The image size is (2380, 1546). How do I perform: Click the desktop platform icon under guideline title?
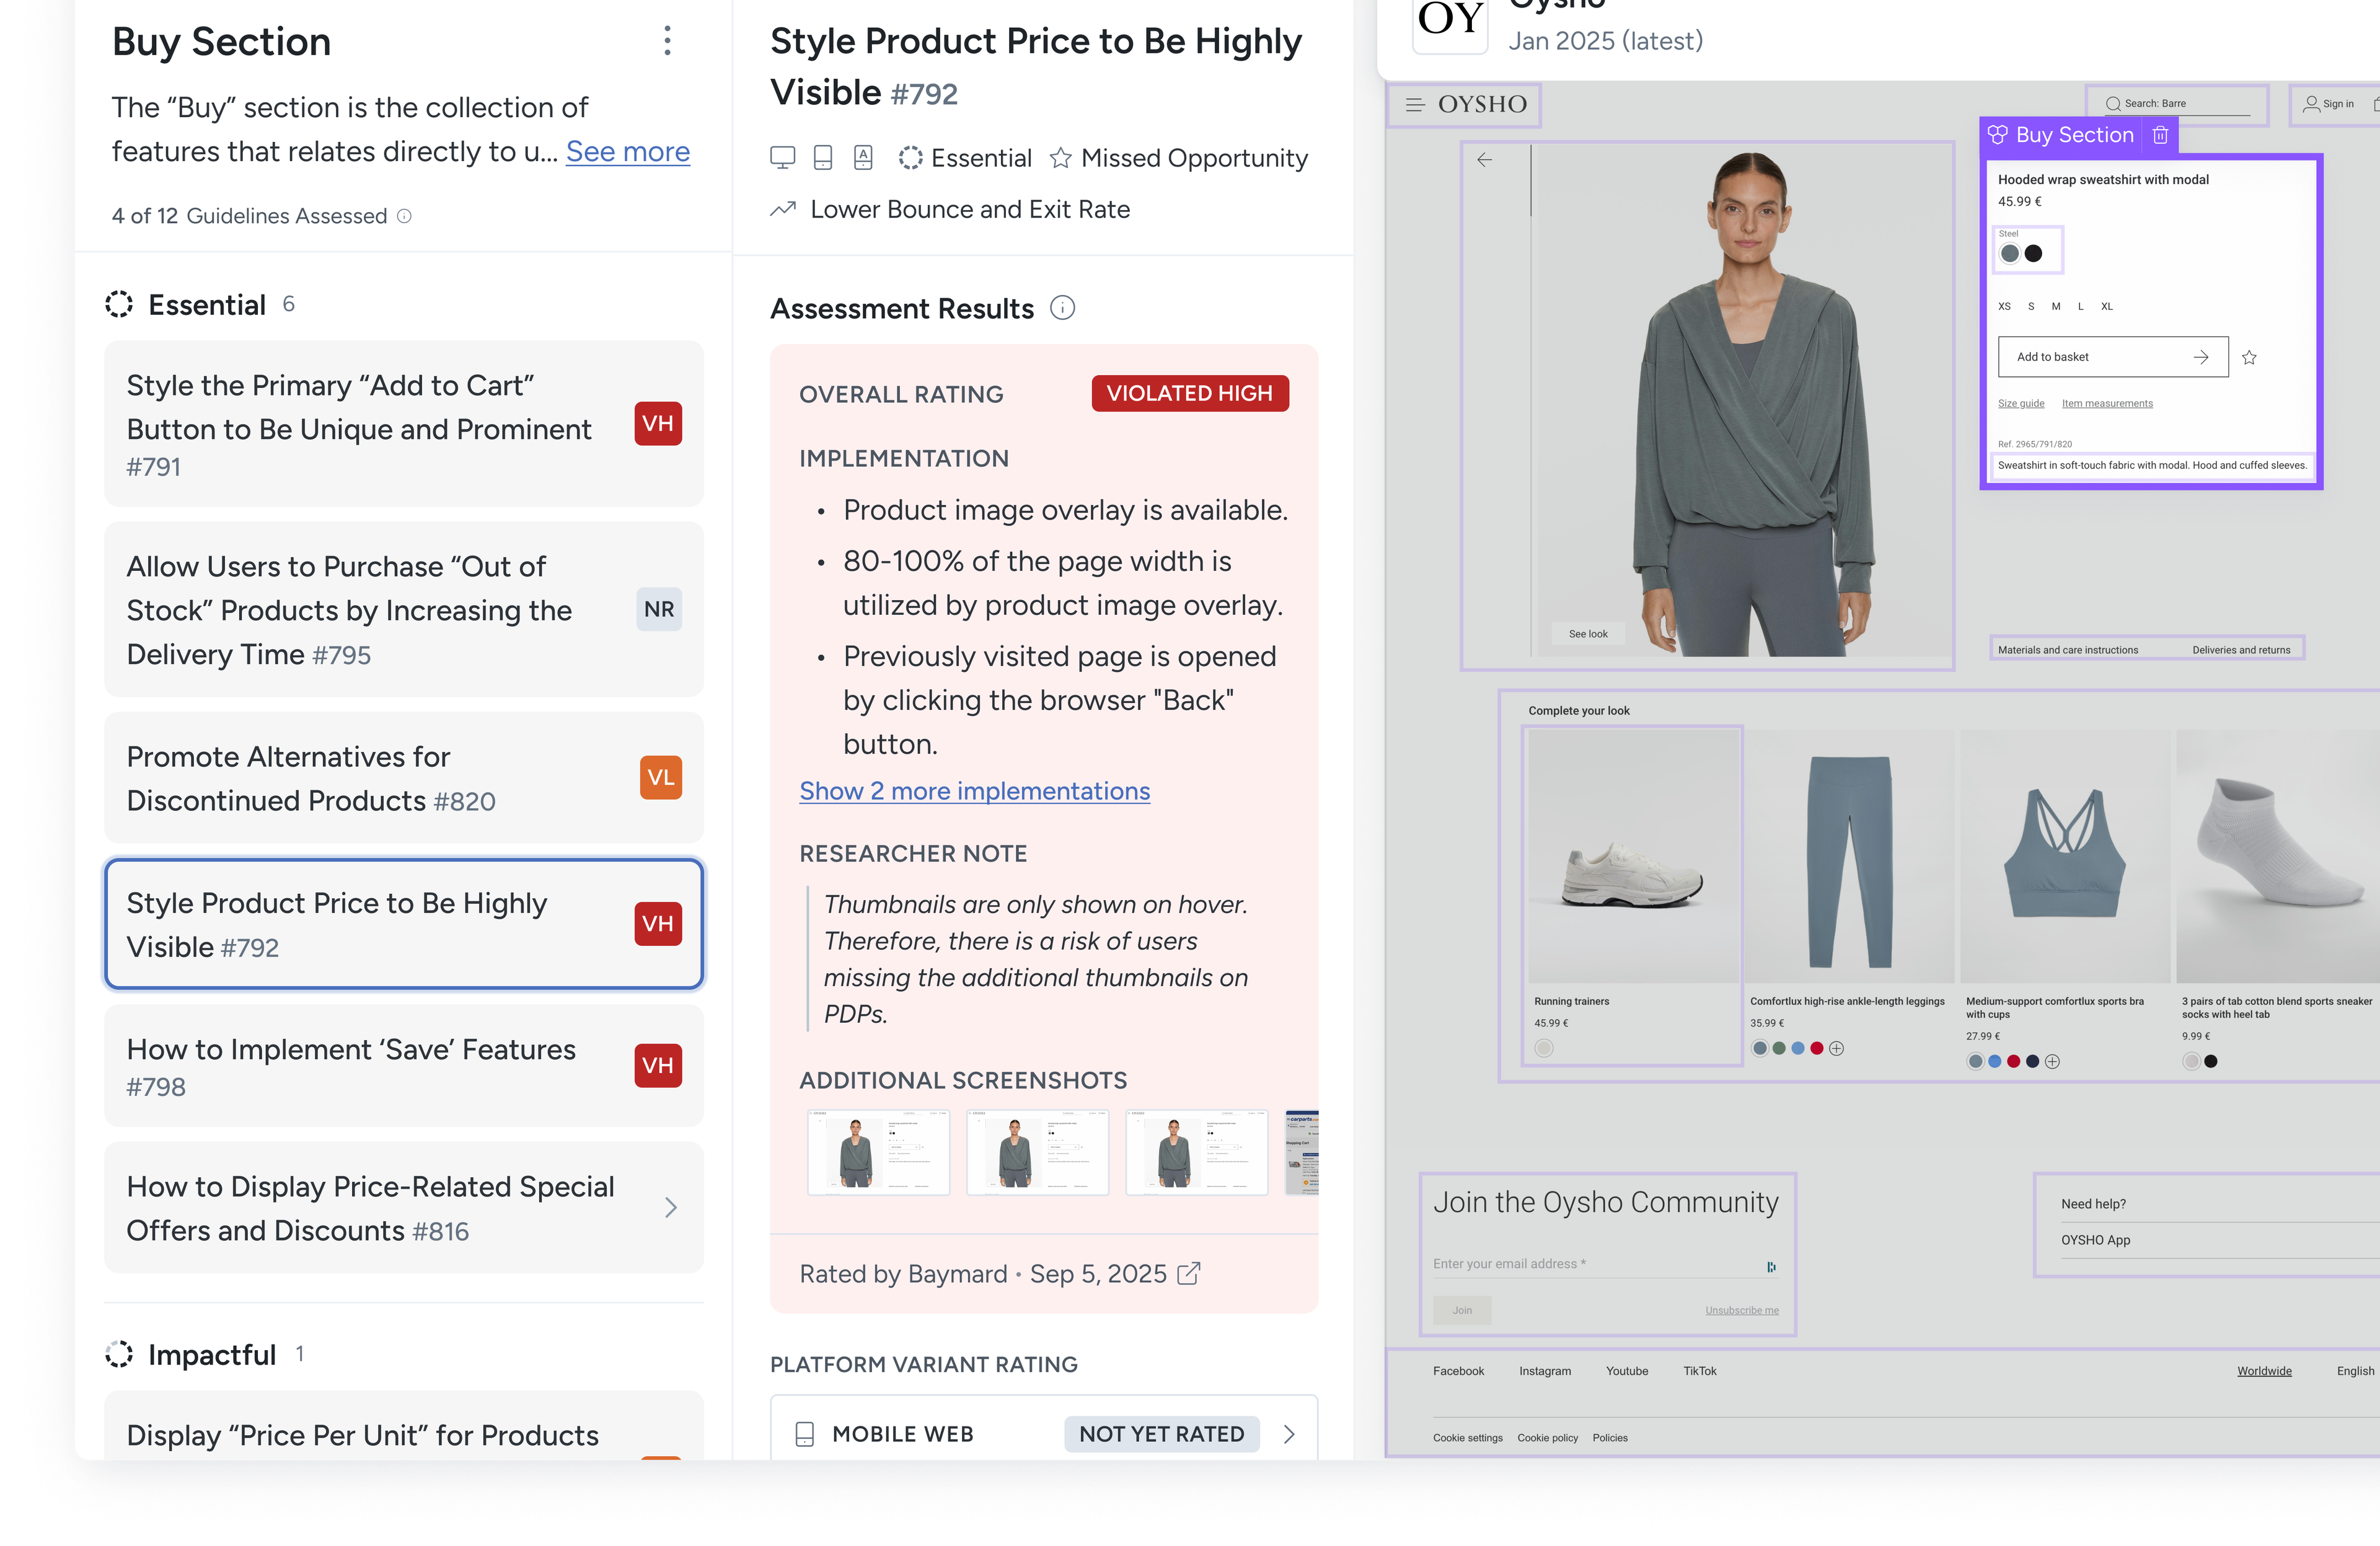click(x=782, y=158)
